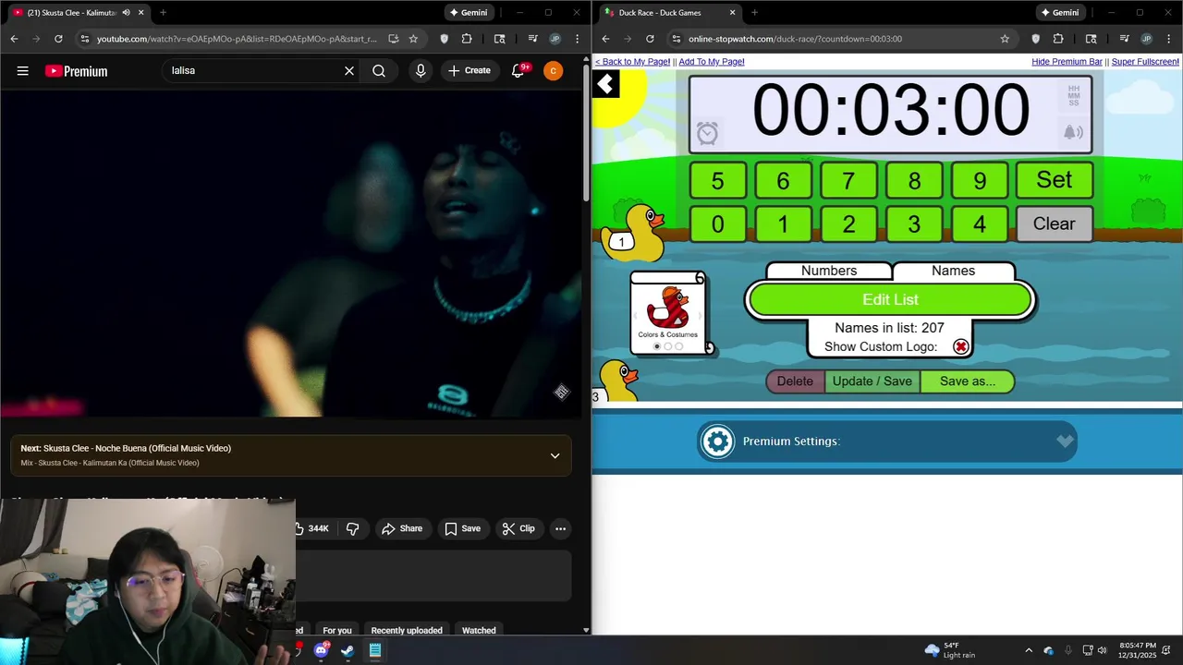The width and height of the screenshot is (1183, 665).
Task: Open Gemini in the Duck Race window
Action: point(1059,13)
